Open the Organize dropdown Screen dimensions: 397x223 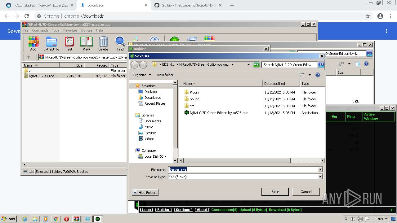[142, 75]
